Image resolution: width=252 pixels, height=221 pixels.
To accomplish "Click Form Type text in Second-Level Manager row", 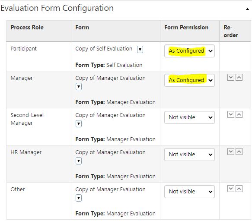I will click(115, 139).
